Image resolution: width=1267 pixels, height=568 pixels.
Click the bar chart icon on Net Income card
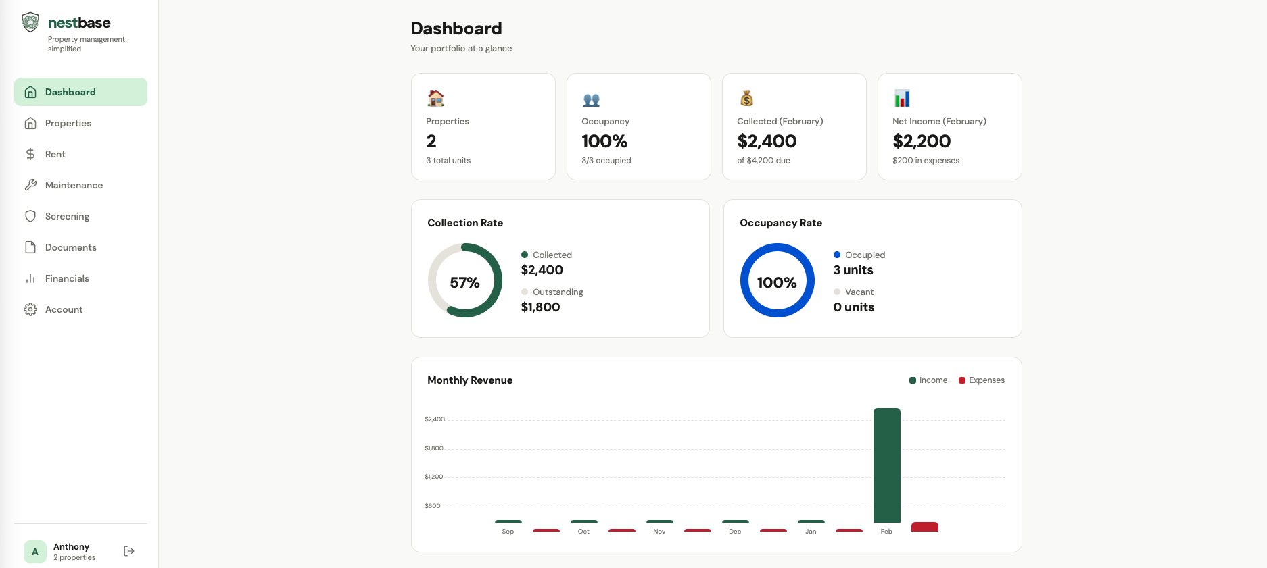(902, 99)
